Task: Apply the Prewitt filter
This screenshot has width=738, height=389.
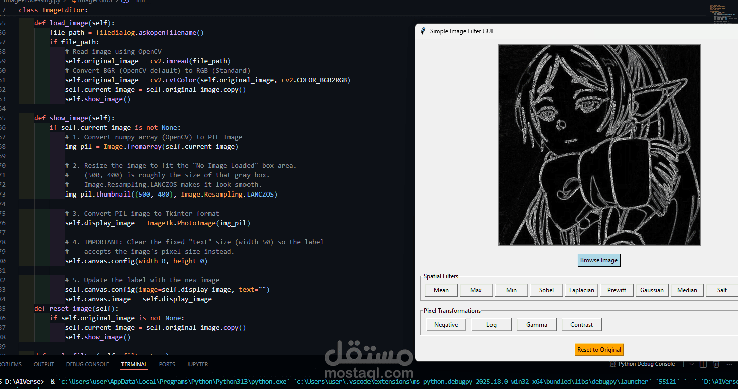Action: point(617,290)
